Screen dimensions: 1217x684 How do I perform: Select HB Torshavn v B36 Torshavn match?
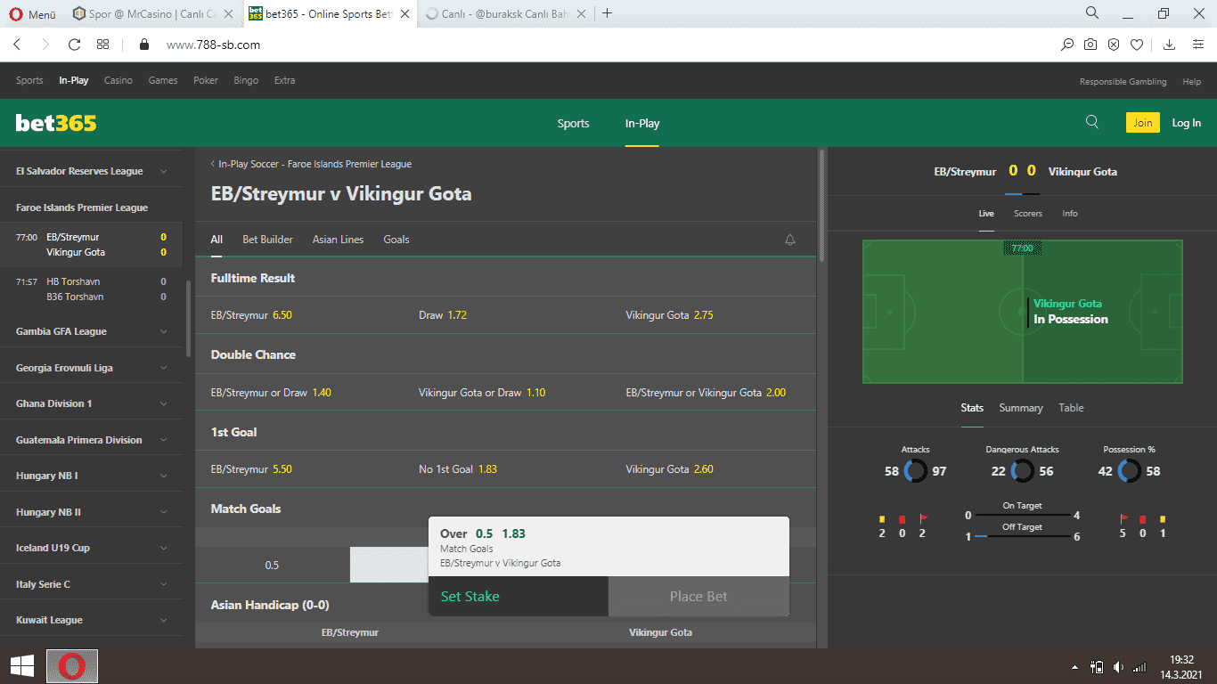coord(91,289)
